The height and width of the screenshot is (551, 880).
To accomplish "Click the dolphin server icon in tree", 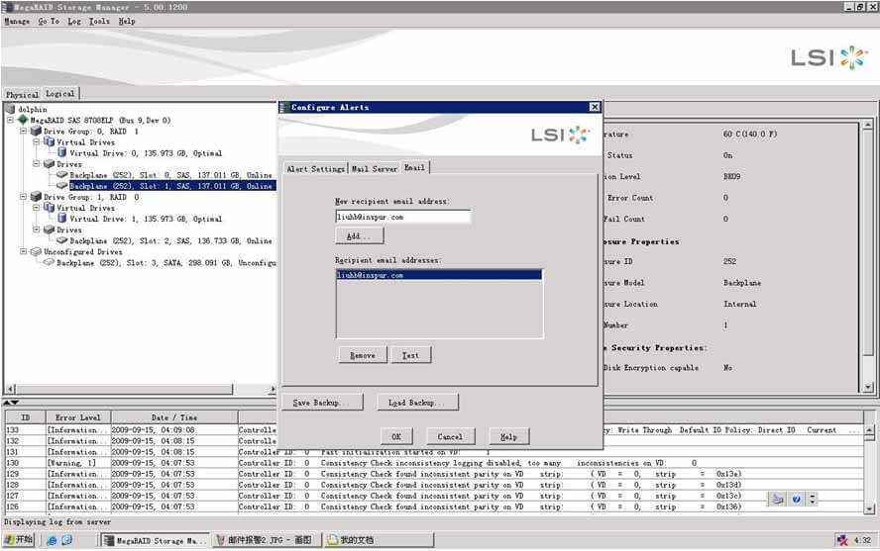I will (x=11, y=109).
